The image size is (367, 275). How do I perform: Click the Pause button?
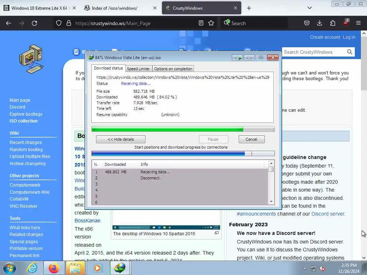point(213,139)
